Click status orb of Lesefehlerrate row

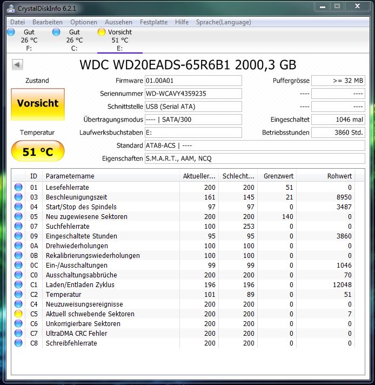(x=18, y=187)
